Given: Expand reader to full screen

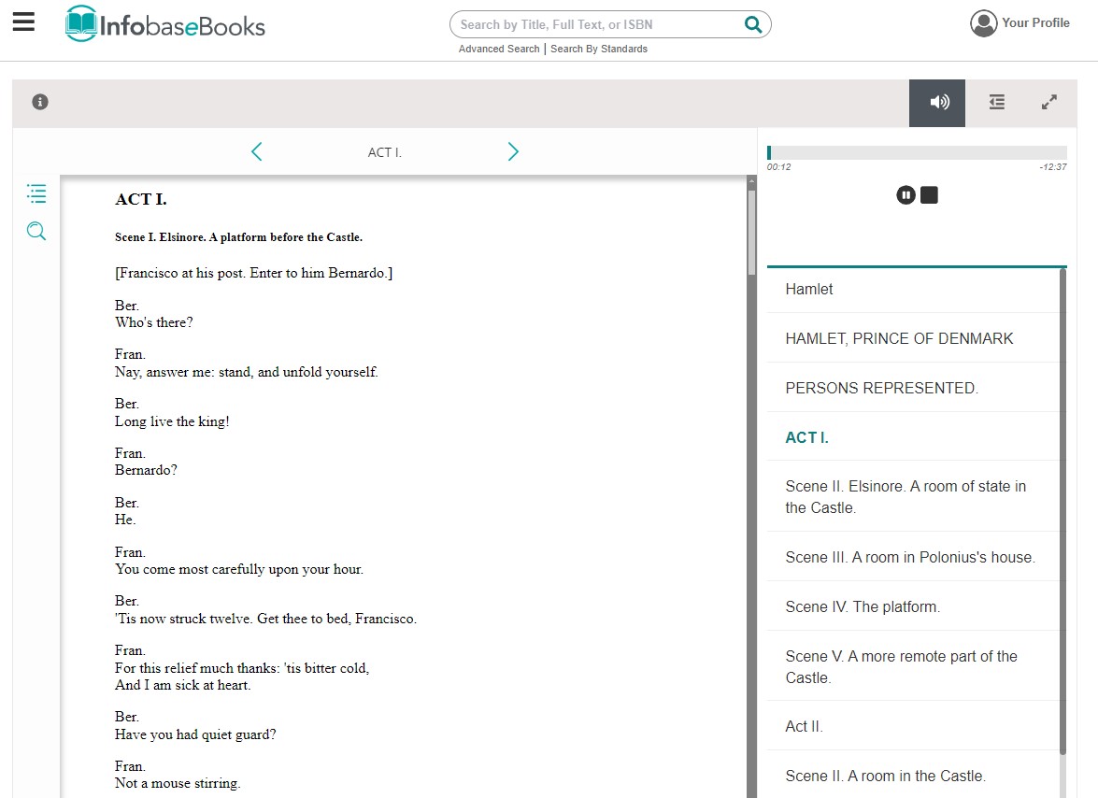Looking at the screenshot, I should pos(1048,102).
